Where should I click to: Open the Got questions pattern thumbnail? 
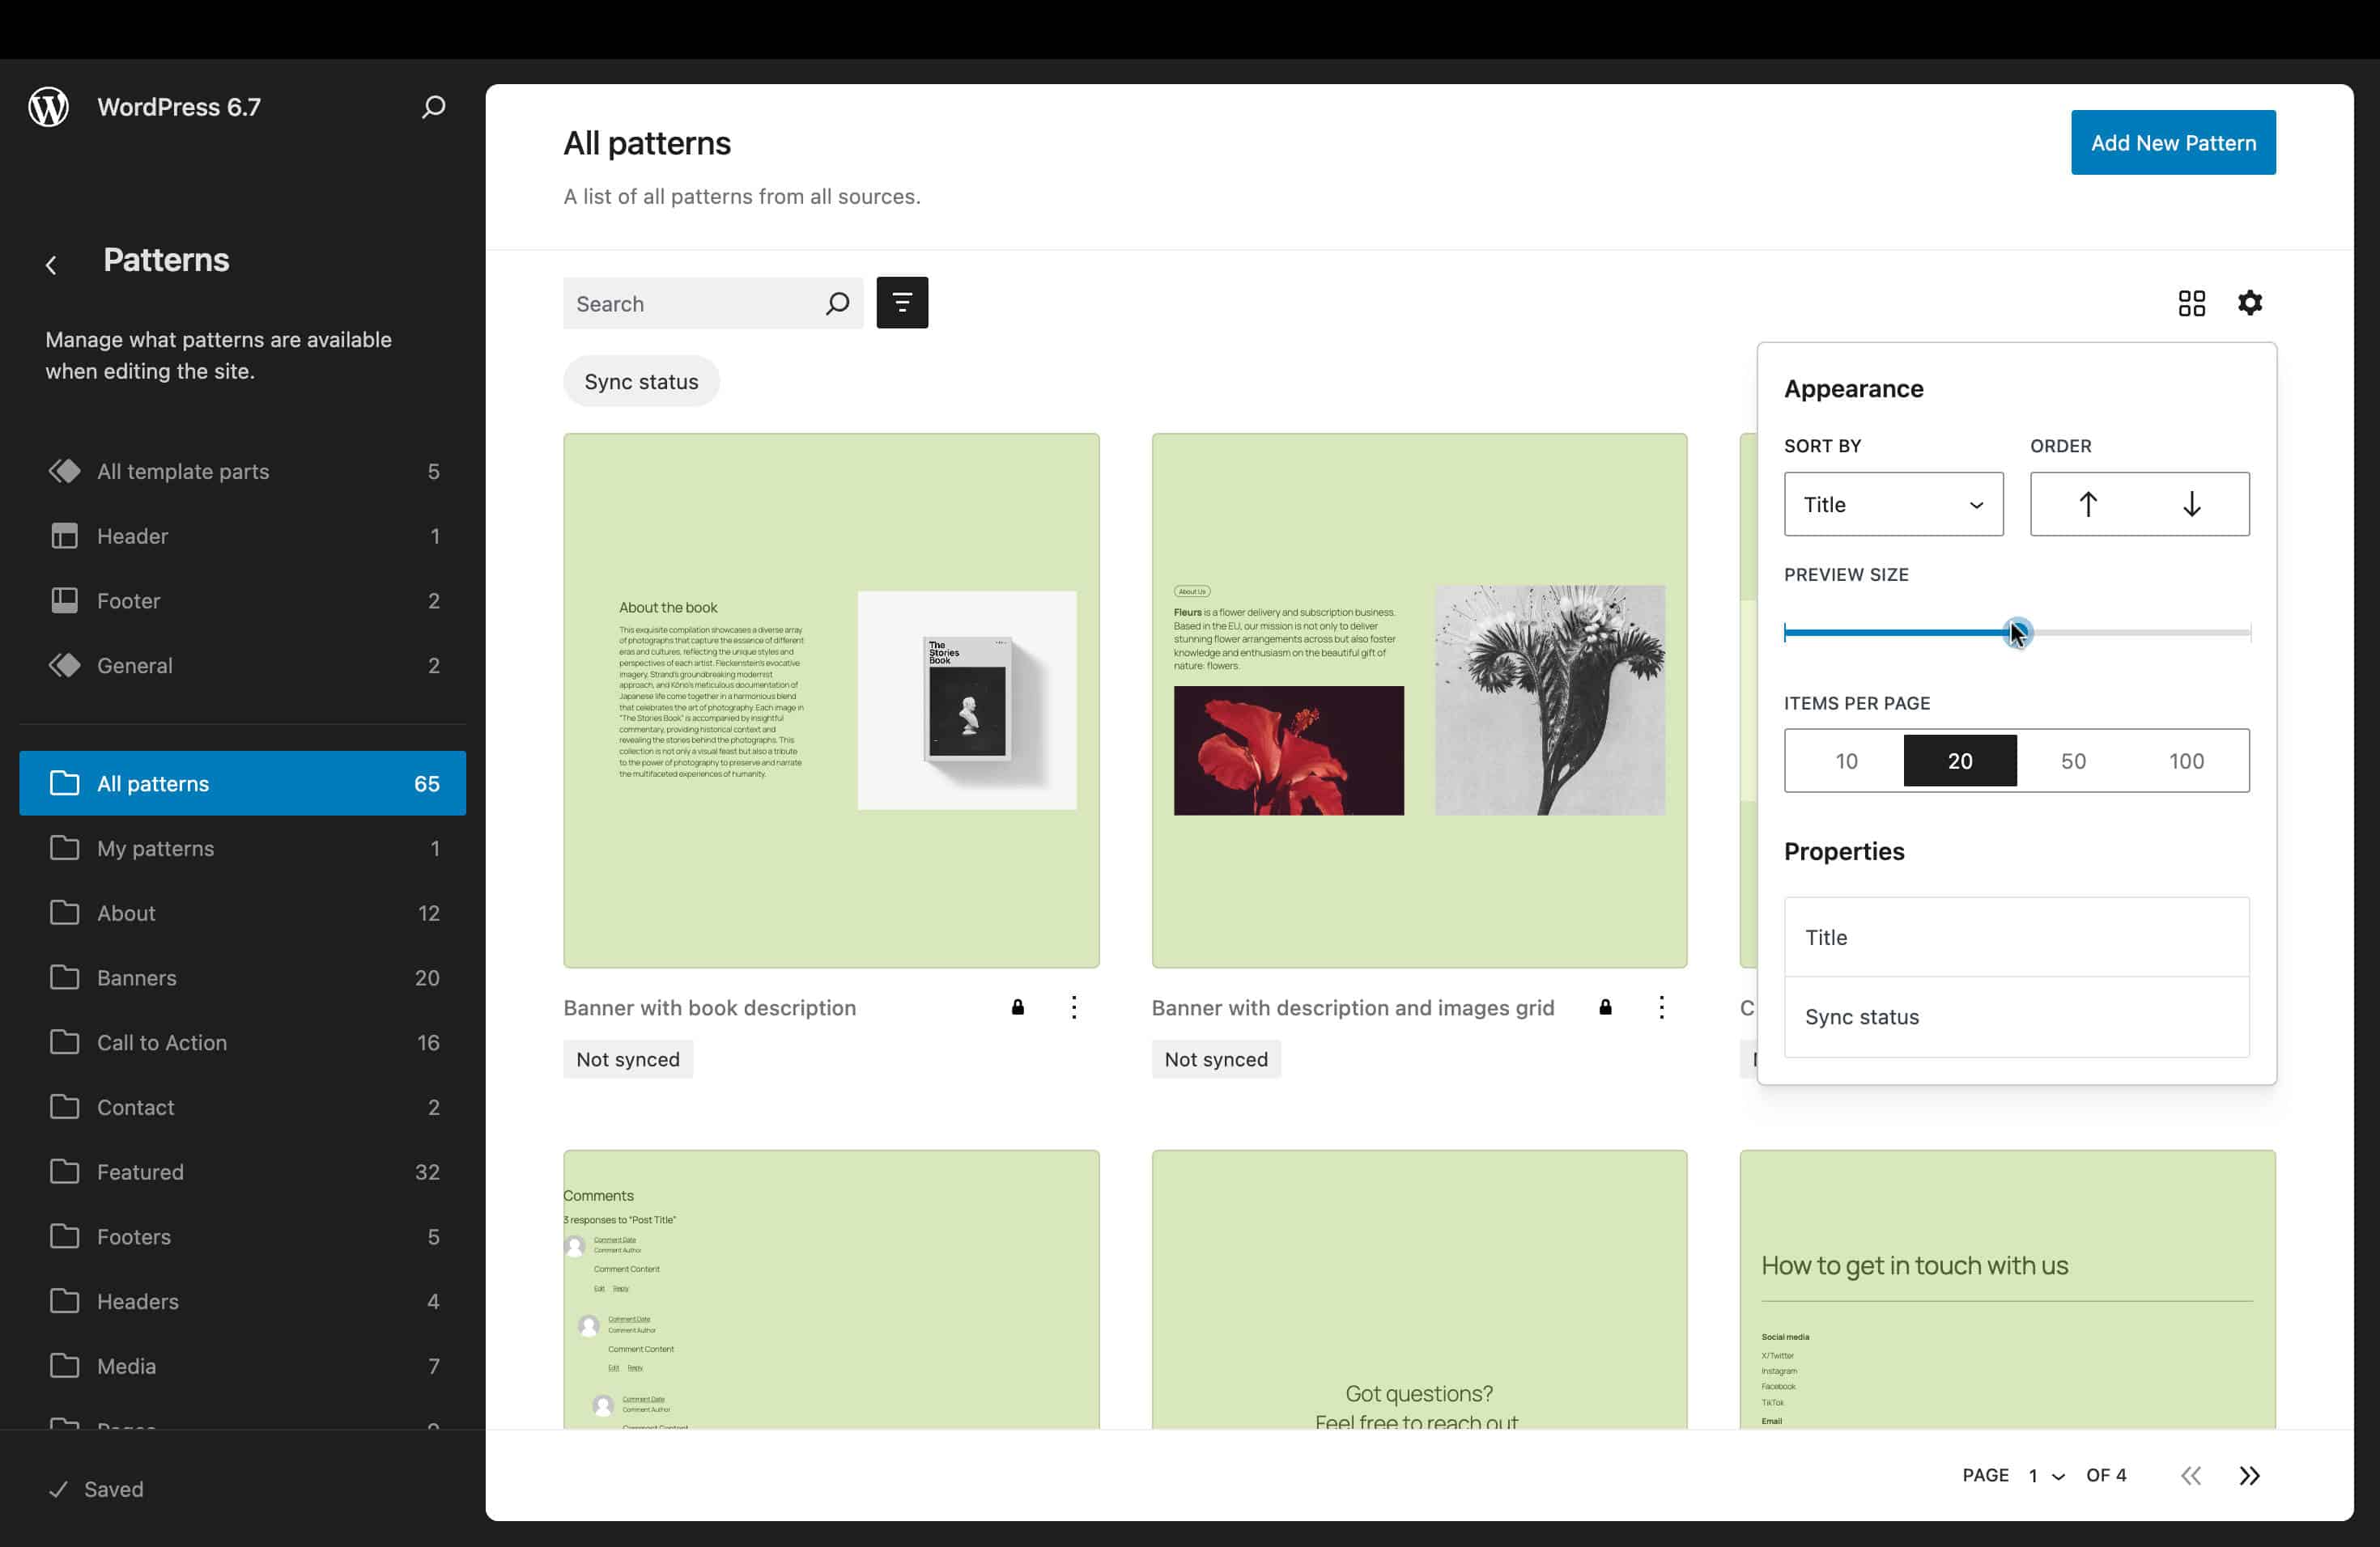point(1419,1291)
